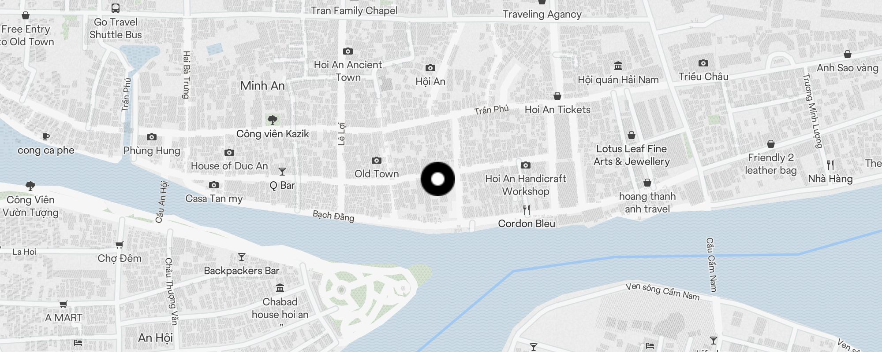Click the Hoi An Handicraft Workshop camera icon
The height and width of the screenshot is (352, 882).
(x=526, y=165)
